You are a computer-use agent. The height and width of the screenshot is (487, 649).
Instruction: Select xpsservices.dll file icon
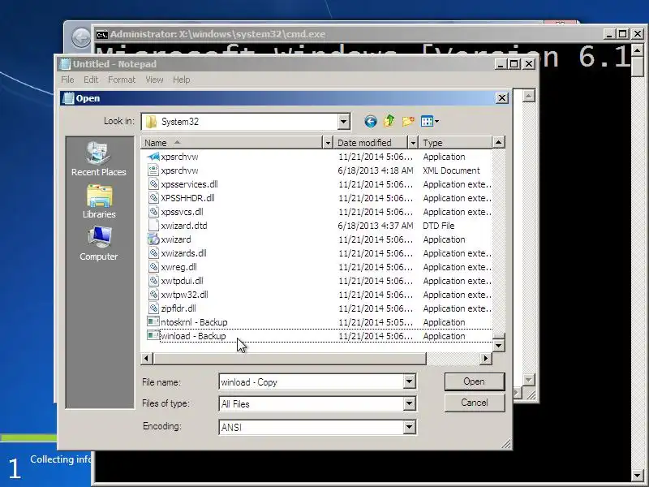[x=153, y=184]
